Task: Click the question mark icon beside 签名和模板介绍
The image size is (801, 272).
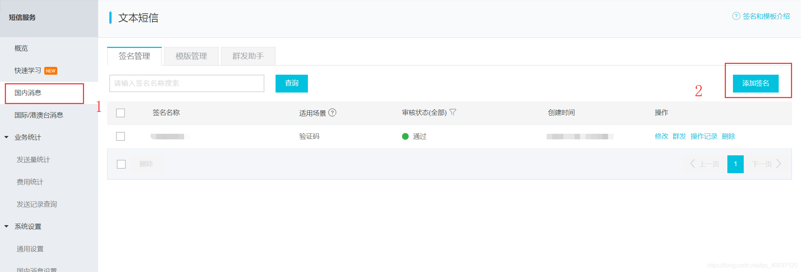Action: pos(736,16)
